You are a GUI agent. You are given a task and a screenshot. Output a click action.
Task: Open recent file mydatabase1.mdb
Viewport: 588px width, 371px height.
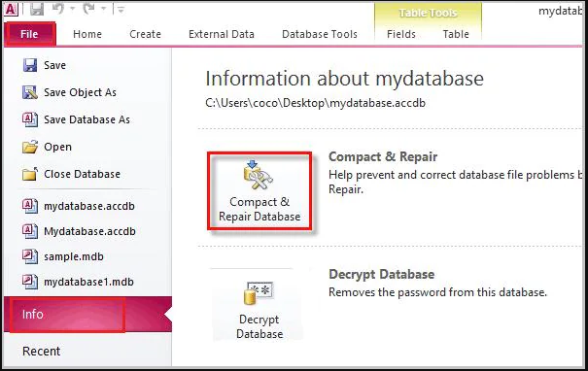point(88,282)
